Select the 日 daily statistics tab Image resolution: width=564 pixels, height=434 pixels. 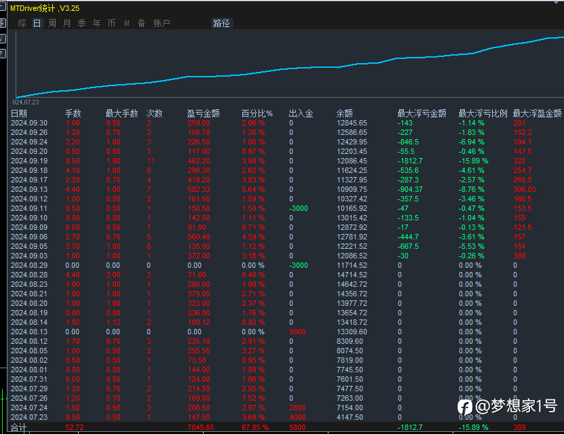pos(37,23)
